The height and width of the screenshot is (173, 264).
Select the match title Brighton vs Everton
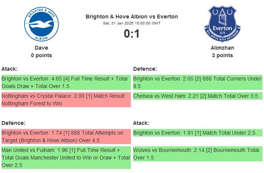(x=132, y=17)
